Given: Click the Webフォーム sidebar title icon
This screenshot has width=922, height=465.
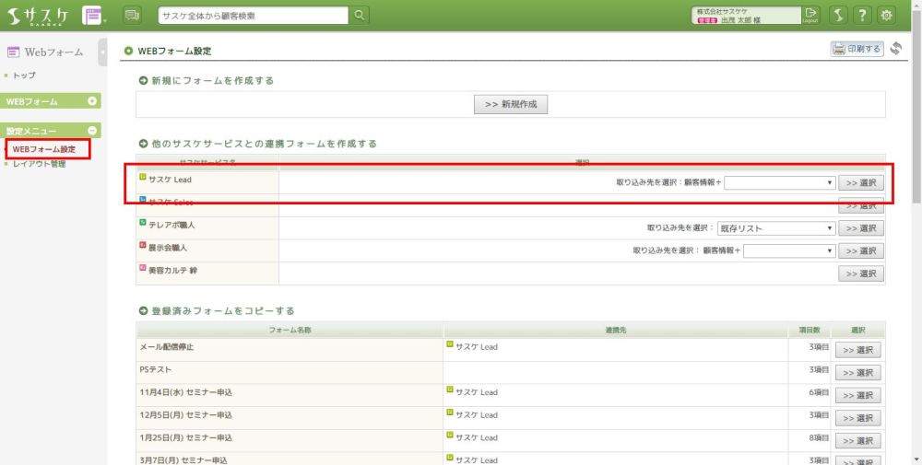Looking at the screenshot, I should (x=13, y=52).
